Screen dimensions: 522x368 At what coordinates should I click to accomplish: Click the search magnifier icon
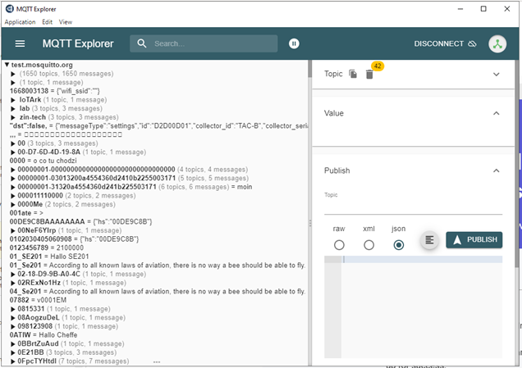tap(142, 43)
